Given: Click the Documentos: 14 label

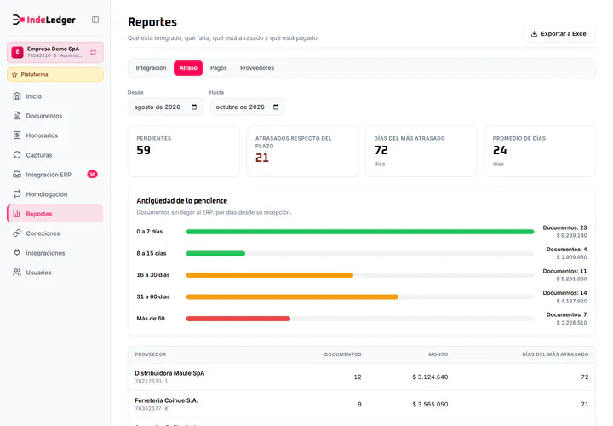Looking at the screenshot, I should pos(564,293).
